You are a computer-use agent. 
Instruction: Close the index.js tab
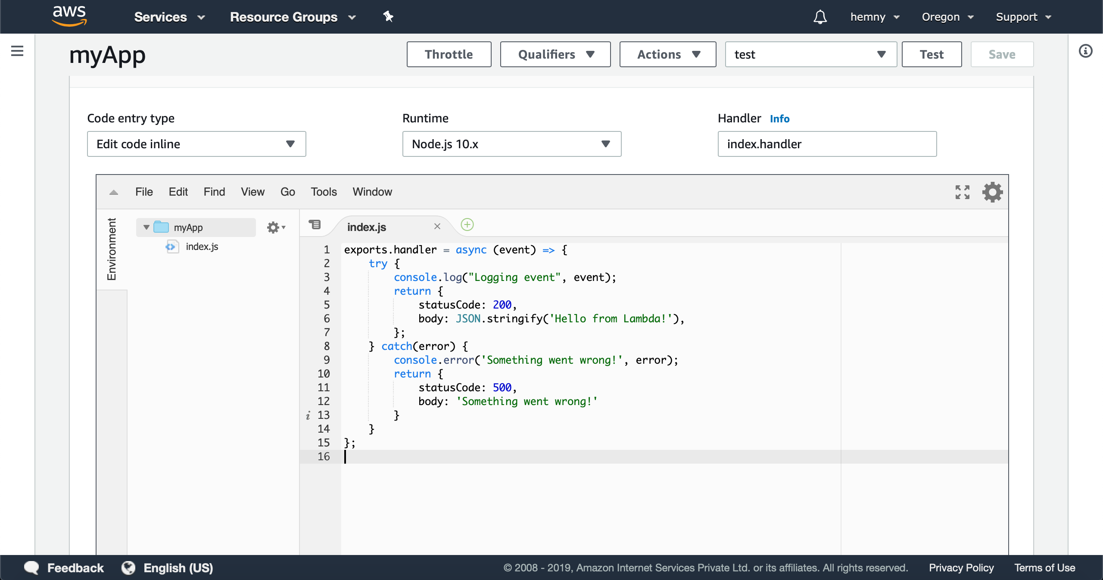pos(437,226)
